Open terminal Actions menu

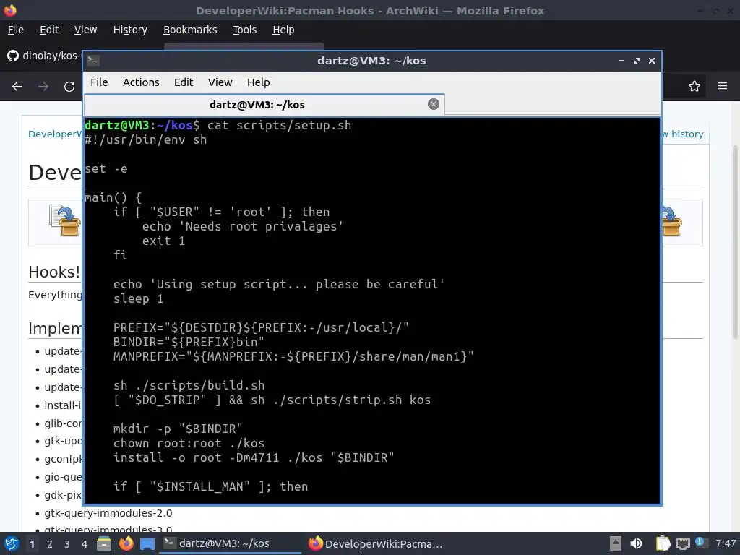141,82
